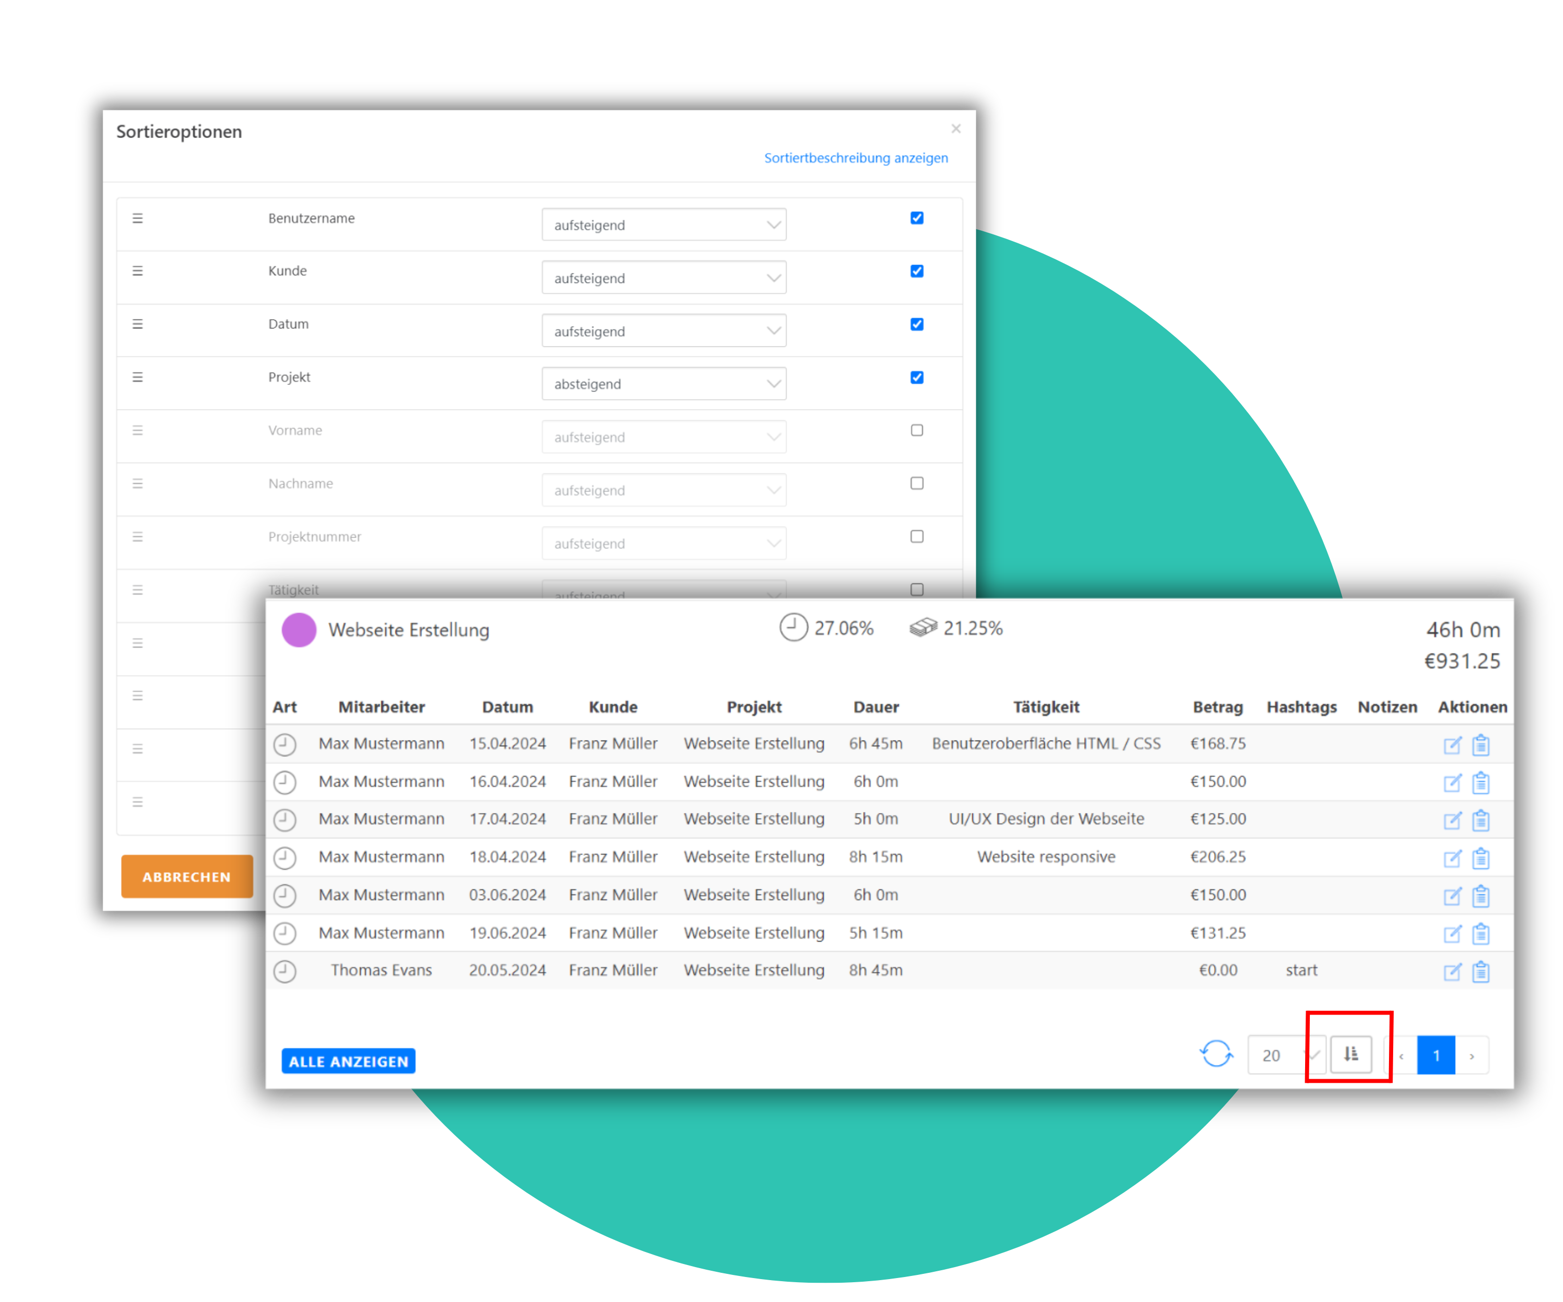Copy the 16.04.2024 entry via clipboard icon
Viewport: 1563px width, 1302px height.
coord(1480,783)
